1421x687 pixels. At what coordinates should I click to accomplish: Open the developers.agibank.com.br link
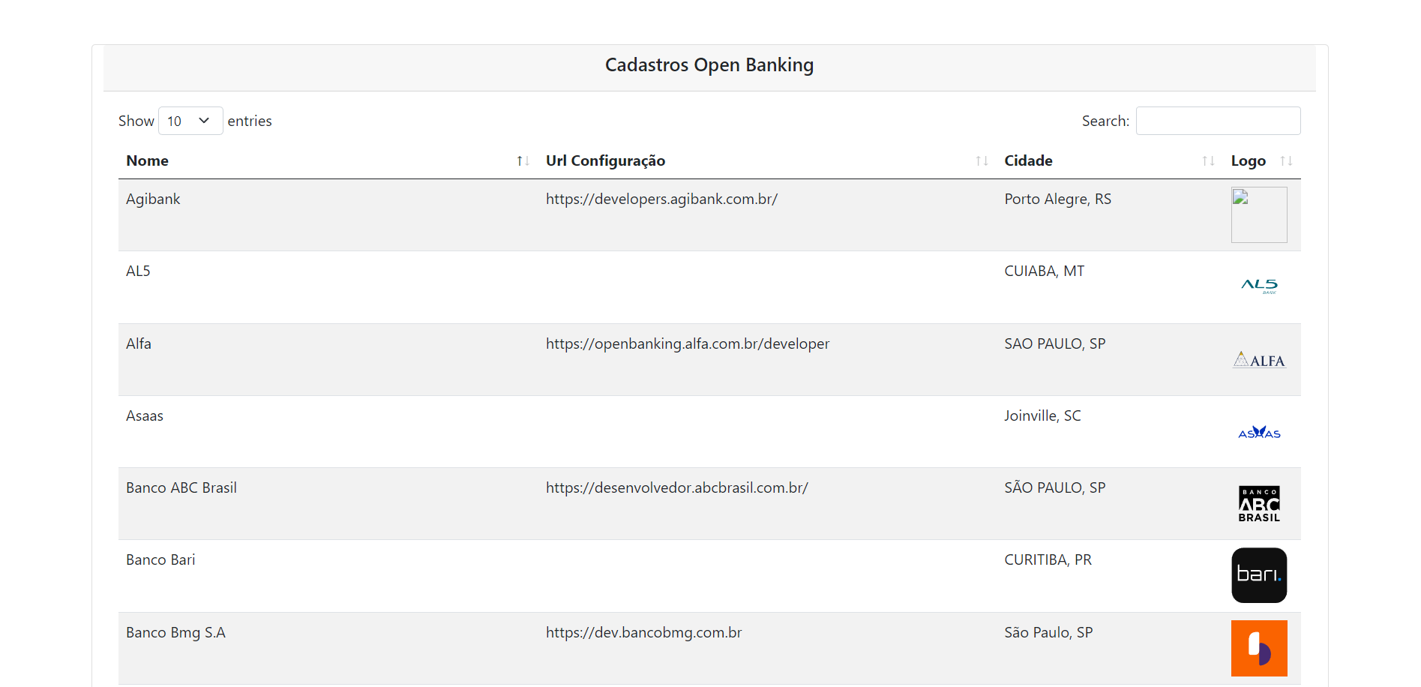(x=661, y=199)
